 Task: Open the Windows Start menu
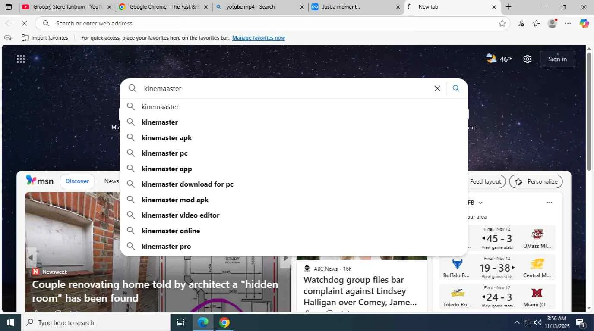(x=10, y=322)
